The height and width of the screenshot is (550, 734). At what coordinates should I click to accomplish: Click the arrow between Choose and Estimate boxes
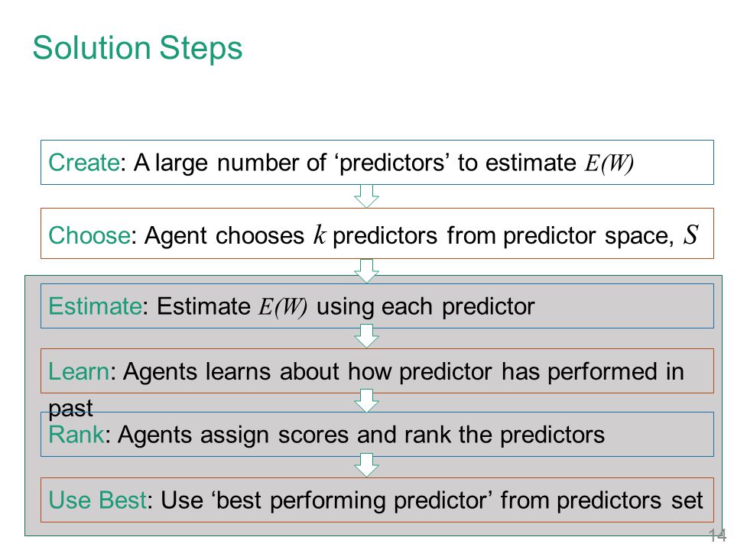[366, 271]
